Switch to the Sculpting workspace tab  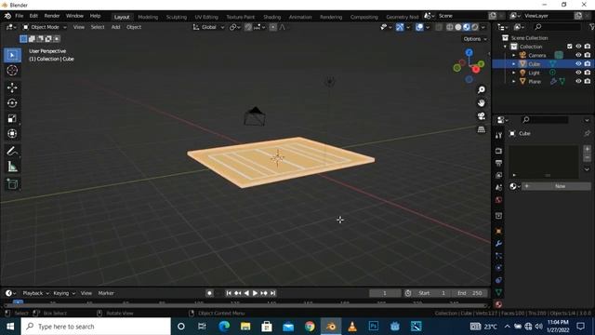[x=177, y=17]
